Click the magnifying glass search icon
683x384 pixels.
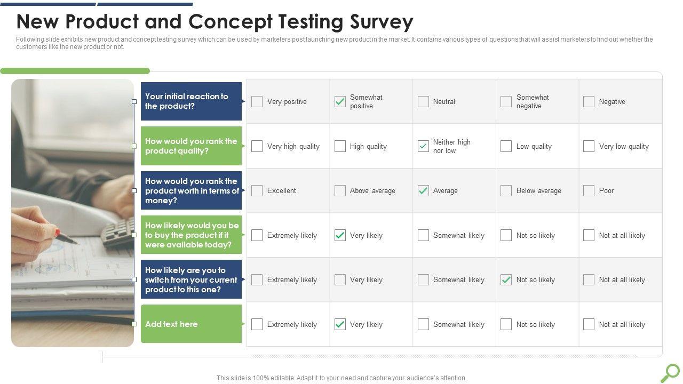point(671,372)
